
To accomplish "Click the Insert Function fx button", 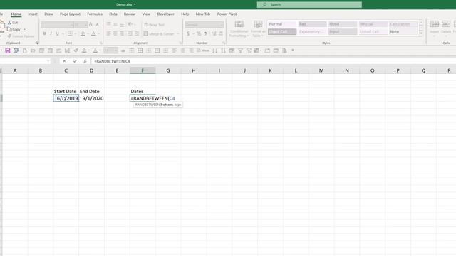I will 85,61.
